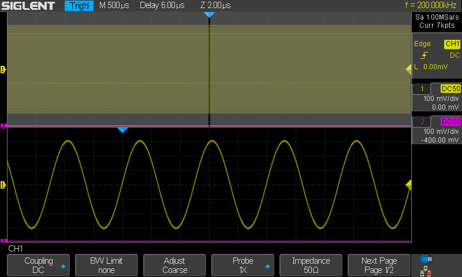Click the dark vertical zoom region cursor
The image size is (462, 277).
click(x=209, y=72)
